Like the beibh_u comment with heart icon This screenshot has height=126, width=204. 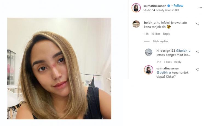click(198, 24)
